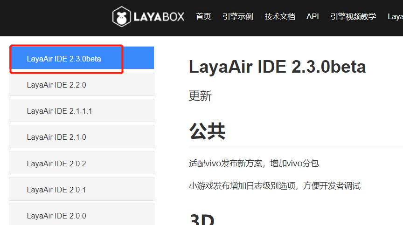This screenshot has height=225, width=403.
Task: Open 引擎视频教学 in the navigation bar
Action: [353, 17]
